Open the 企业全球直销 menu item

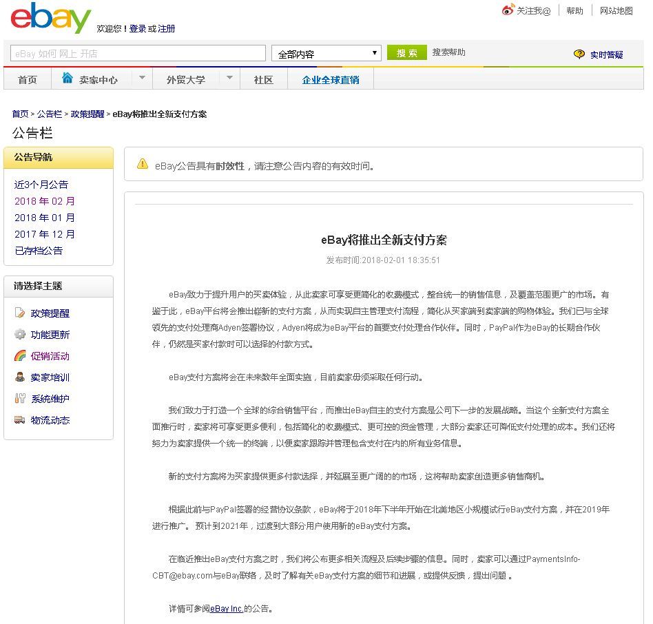coord(332,80)
